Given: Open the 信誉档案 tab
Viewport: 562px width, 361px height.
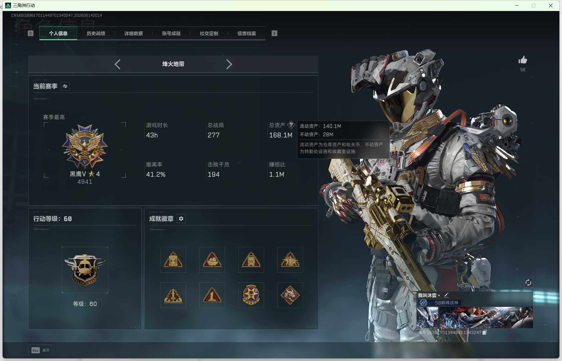Looking at the screenshot, I should (247, 33).
